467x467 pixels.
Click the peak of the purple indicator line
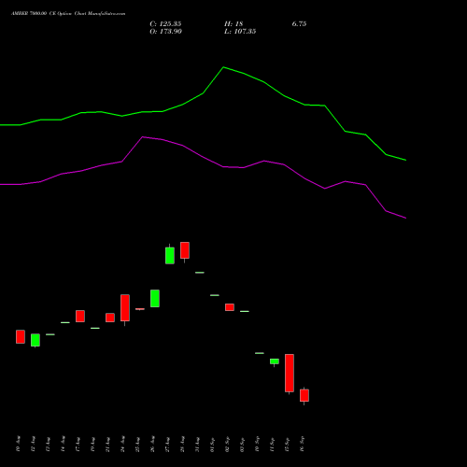tap(143, 136)
